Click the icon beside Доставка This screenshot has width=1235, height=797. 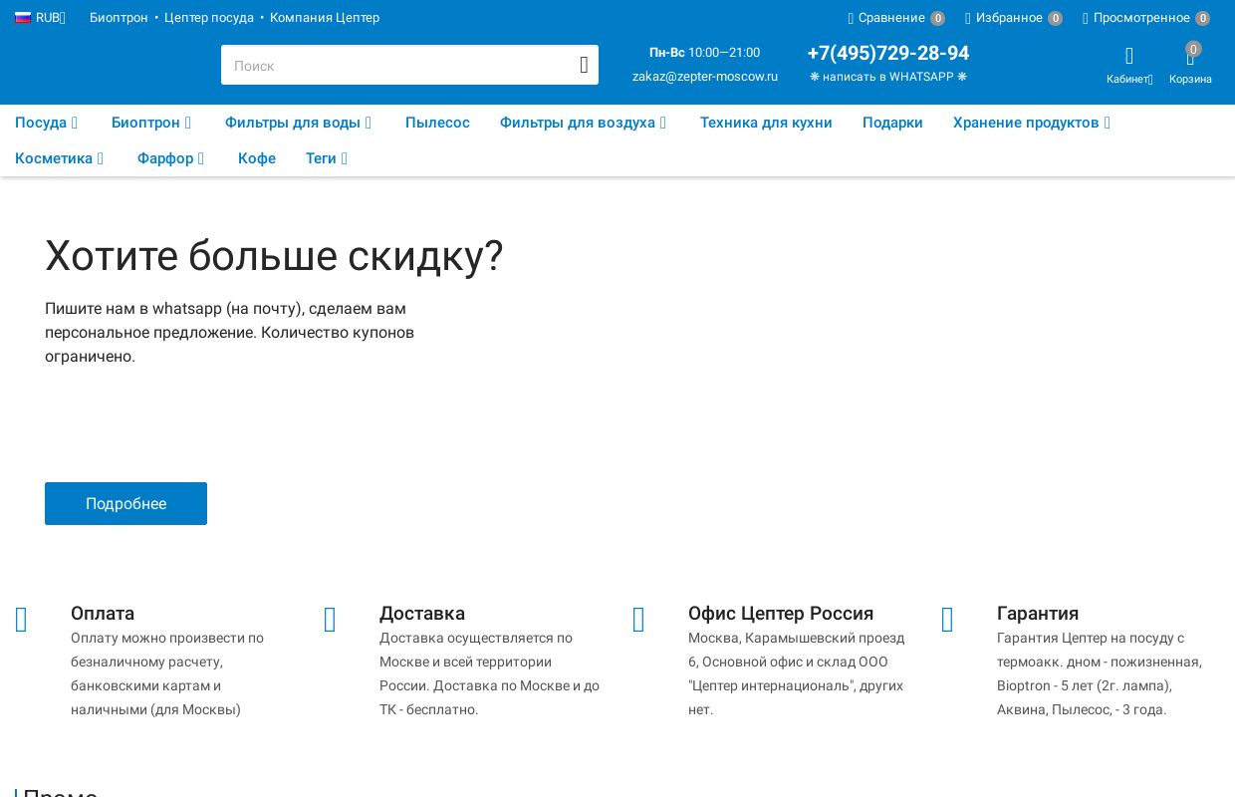point(331,621)
